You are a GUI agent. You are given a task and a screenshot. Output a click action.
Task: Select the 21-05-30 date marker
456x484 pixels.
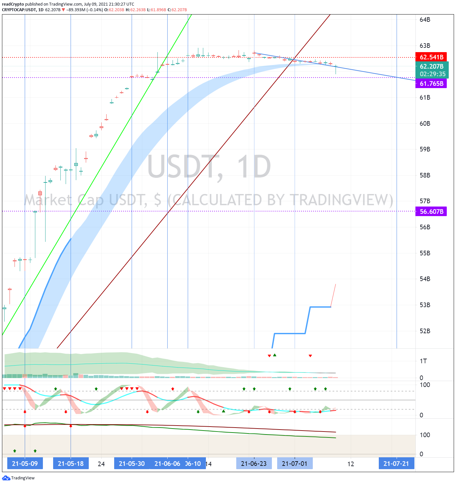tap(132, 464)
